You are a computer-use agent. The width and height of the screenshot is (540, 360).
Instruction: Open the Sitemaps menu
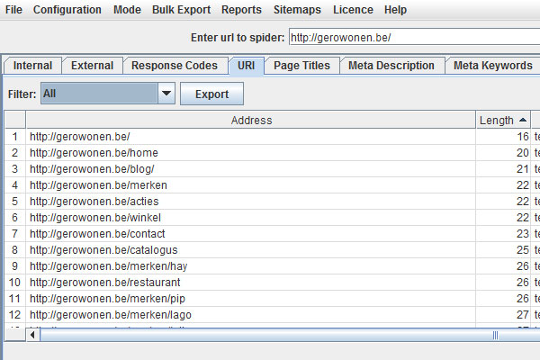(x=297, y=10)
